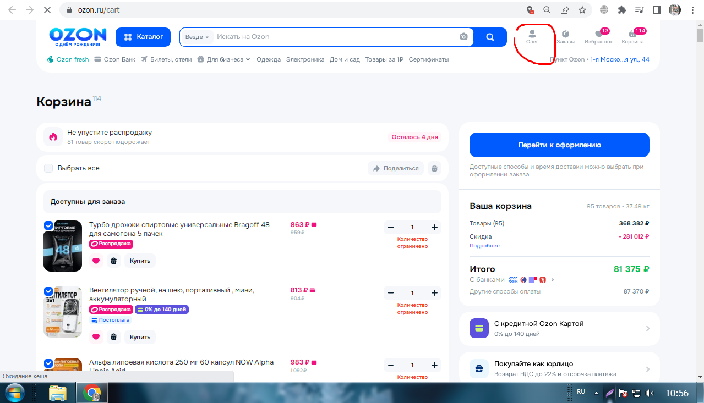Screen dimensions: 704x403
Task: Open browser Extensions puzzle icon
Action: pos(622,10)
